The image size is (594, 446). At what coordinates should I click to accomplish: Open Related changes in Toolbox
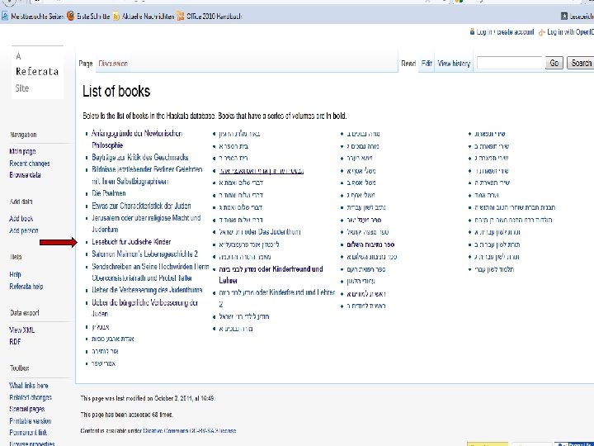(31, 398)
